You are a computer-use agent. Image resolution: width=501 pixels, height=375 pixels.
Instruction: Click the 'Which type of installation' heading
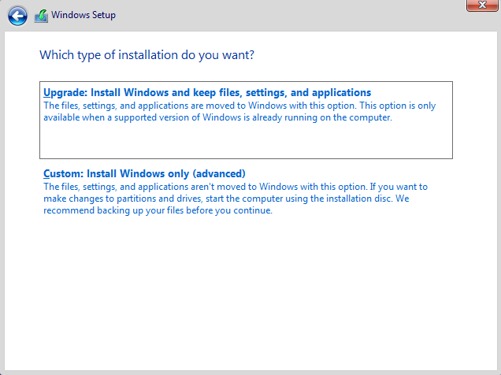tap(147, 56)
